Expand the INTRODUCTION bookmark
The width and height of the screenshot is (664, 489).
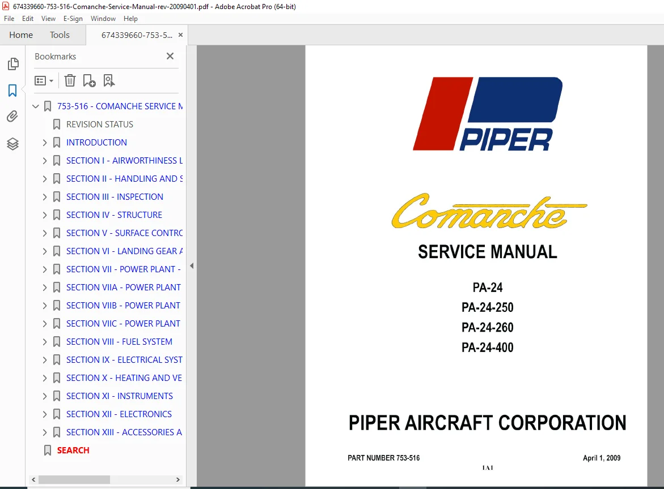coord(45,143)
